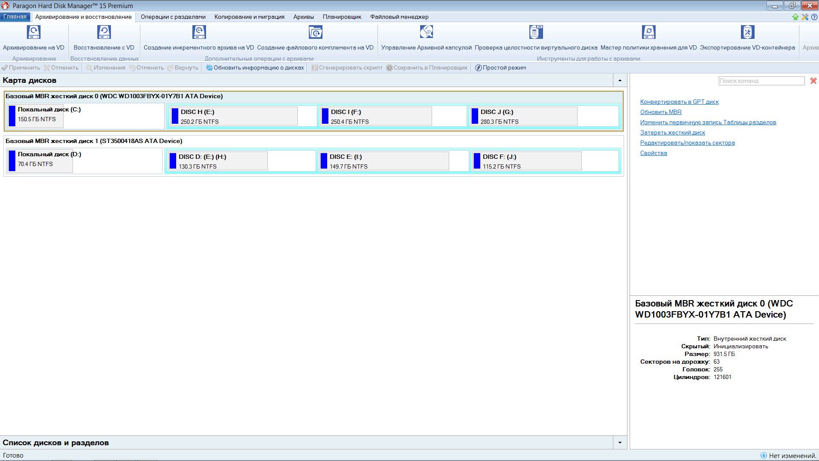
Task: Click link Затереть жесткий диск
Action: [672, 132]
